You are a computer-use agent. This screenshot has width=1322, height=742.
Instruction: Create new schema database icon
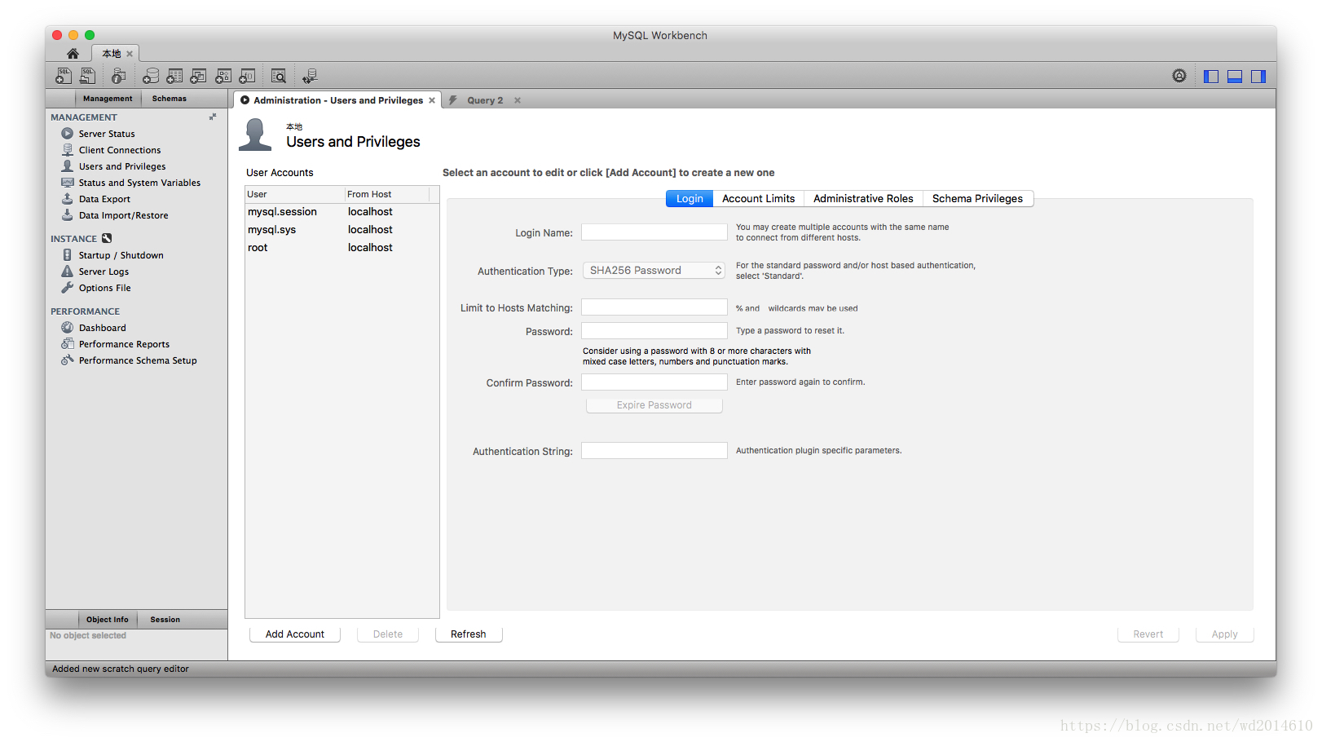[151, 76]
